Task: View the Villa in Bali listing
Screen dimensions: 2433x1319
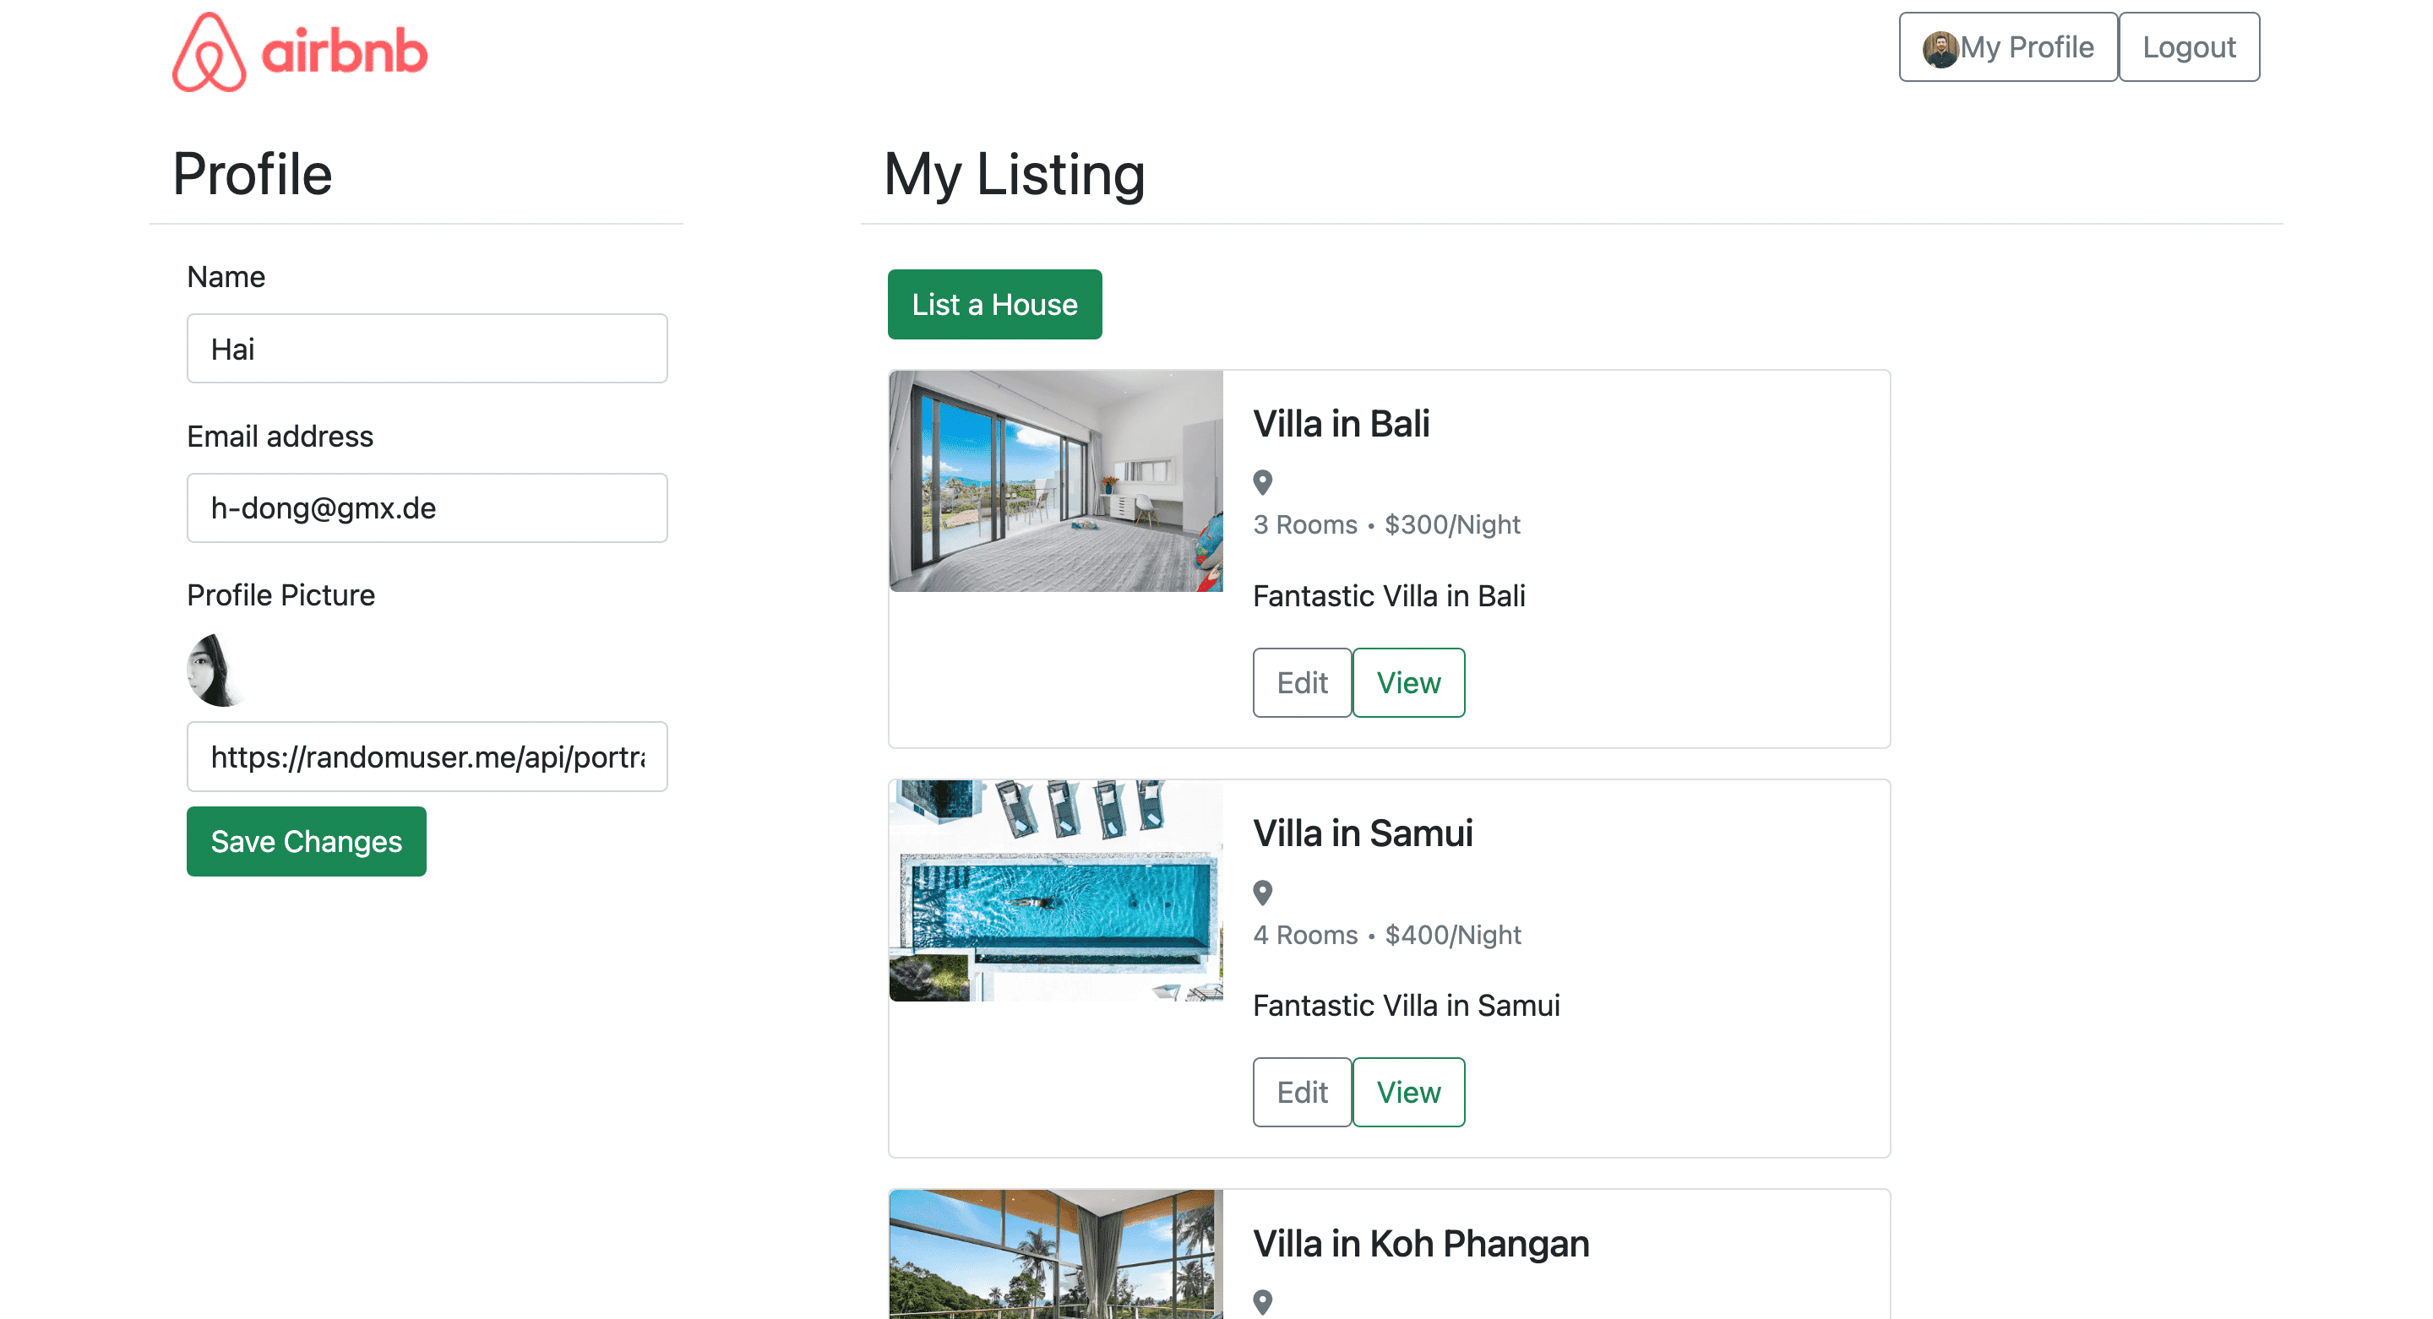Action: click(x=1408, y=682)
